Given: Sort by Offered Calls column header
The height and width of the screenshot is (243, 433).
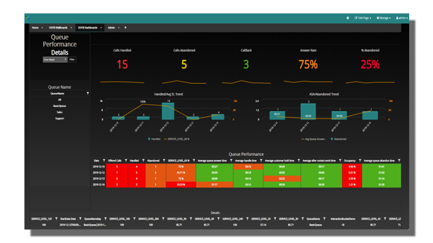Looking at the screenshot, I should 115,161.
